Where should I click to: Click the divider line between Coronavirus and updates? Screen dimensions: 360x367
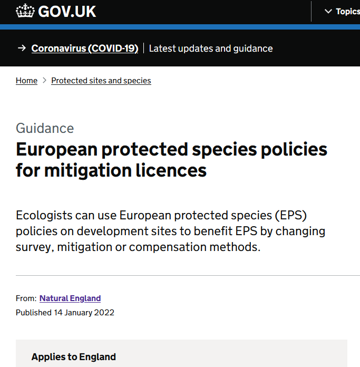click(143, 49)
